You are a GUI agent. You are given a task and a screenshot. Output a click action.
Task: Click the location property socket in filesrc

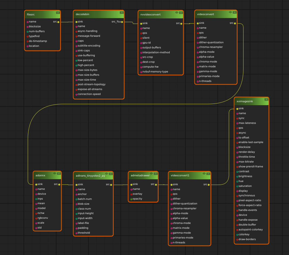tap(28, 46)
